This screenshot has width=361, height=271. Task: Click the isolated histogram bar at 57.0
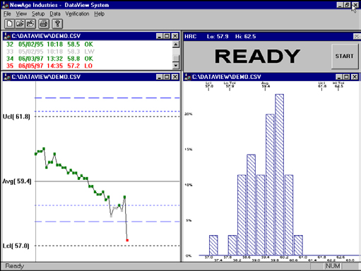[x=213, y=245]
